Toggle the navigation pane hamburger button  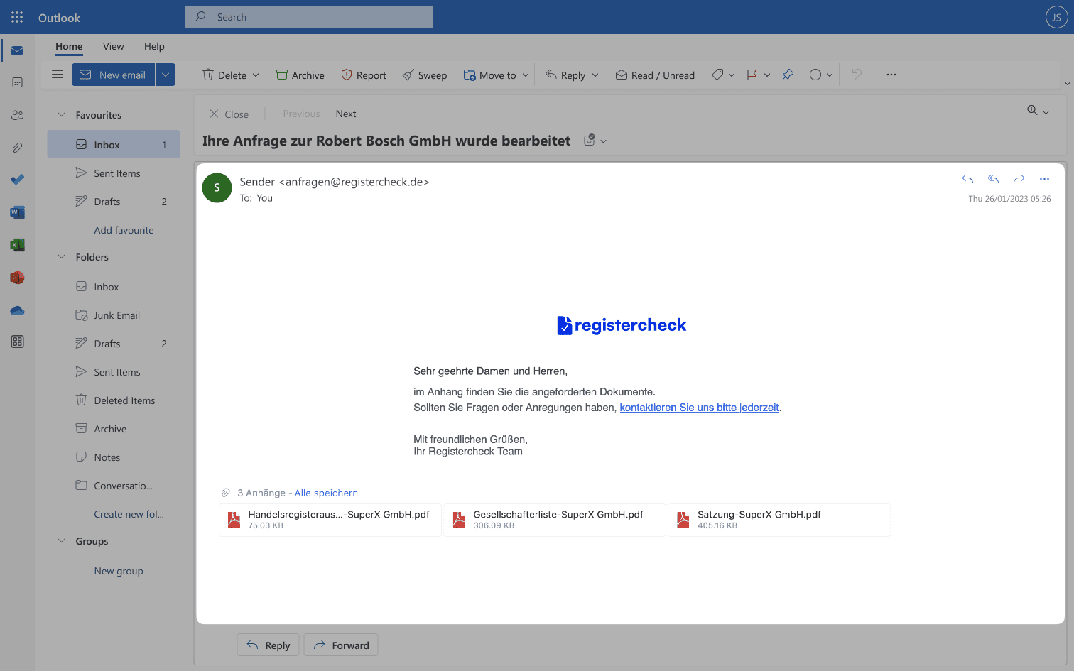tap(58, 75)
